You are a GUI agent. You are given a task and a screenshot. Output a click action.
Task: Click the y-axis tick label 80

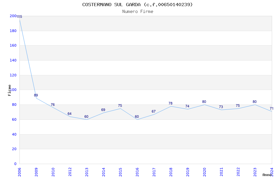coord(14,105)
